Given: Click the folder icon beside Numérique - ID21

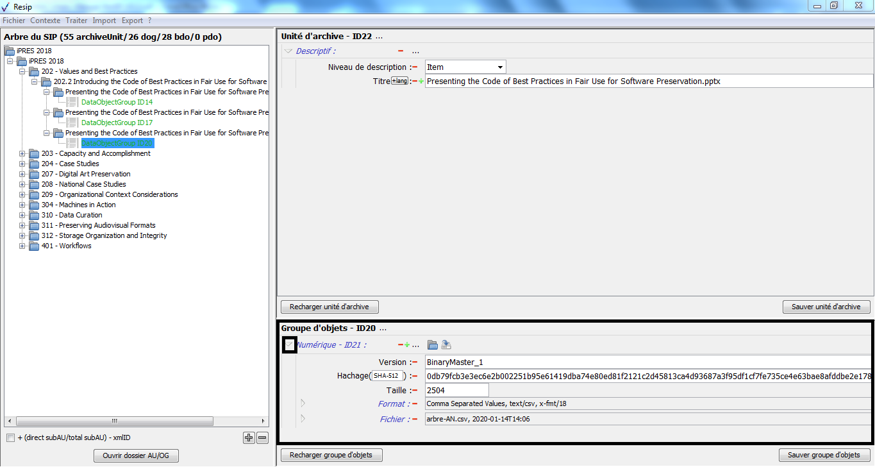Looking at the screenshot, I should (x=433, y=345).
